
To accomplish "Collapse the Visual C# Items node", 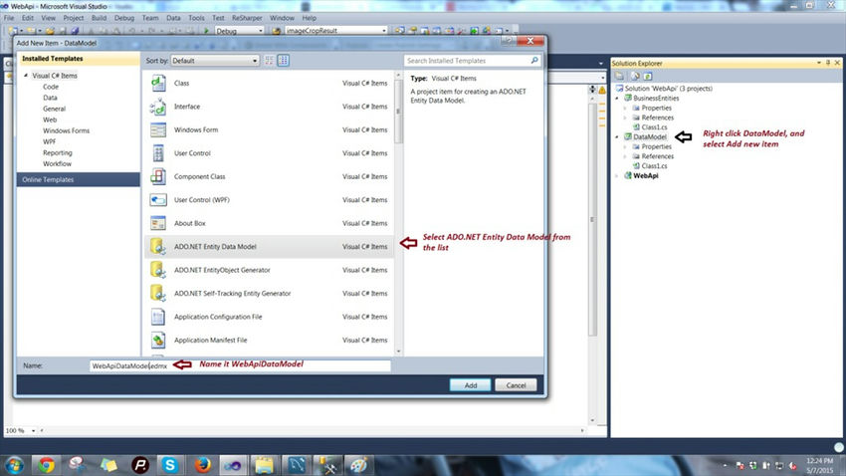I will coord(26,76).
